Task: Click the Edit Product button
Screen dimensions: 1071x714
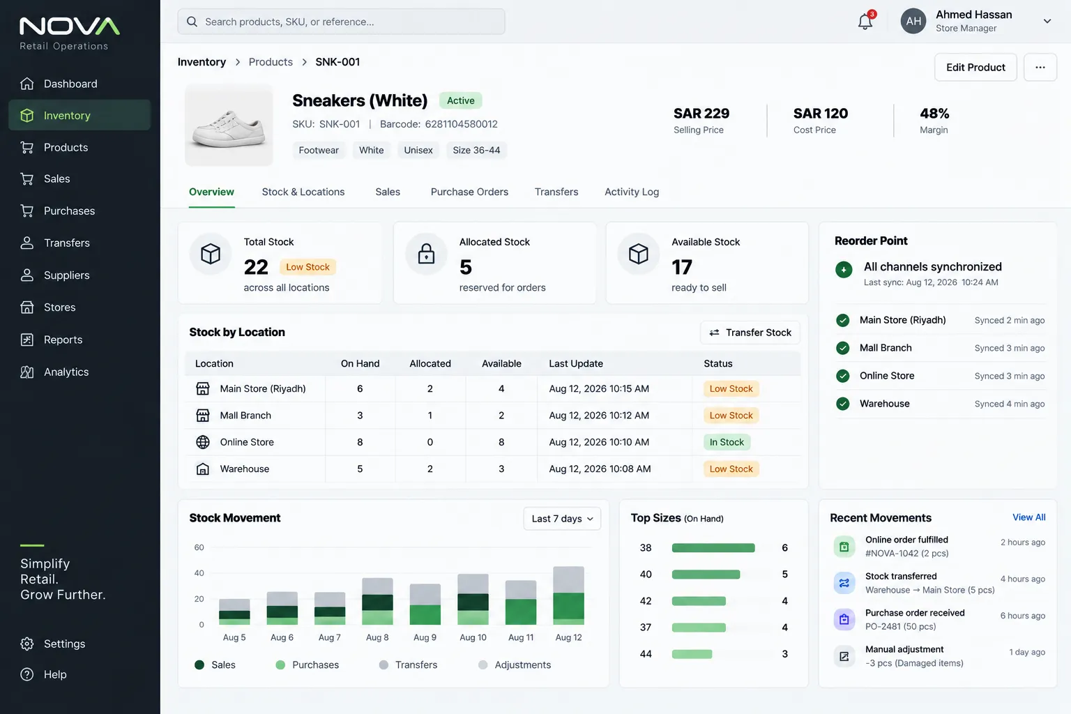Action: [x=975, y=68]
